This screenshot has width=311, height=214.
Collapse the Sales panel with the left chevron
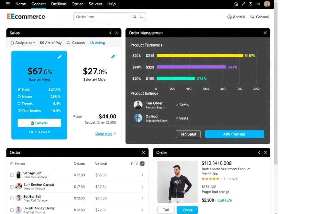pos(110,33)
